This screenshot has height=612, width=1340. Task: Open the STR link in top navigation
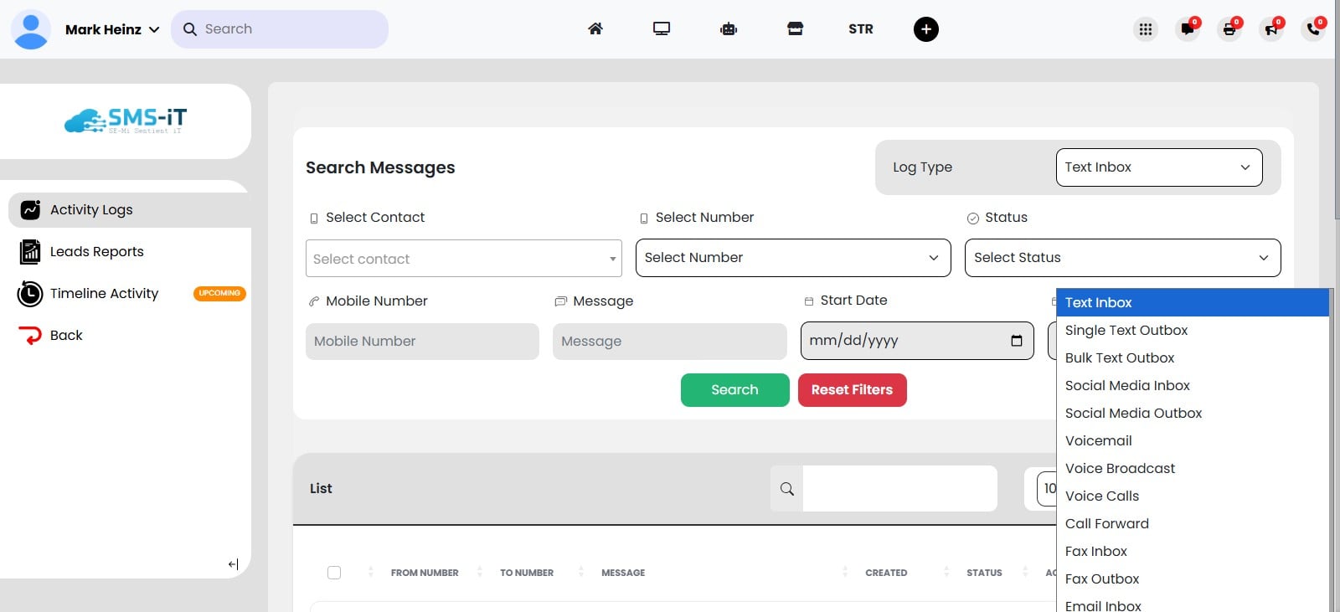(861, 29)
